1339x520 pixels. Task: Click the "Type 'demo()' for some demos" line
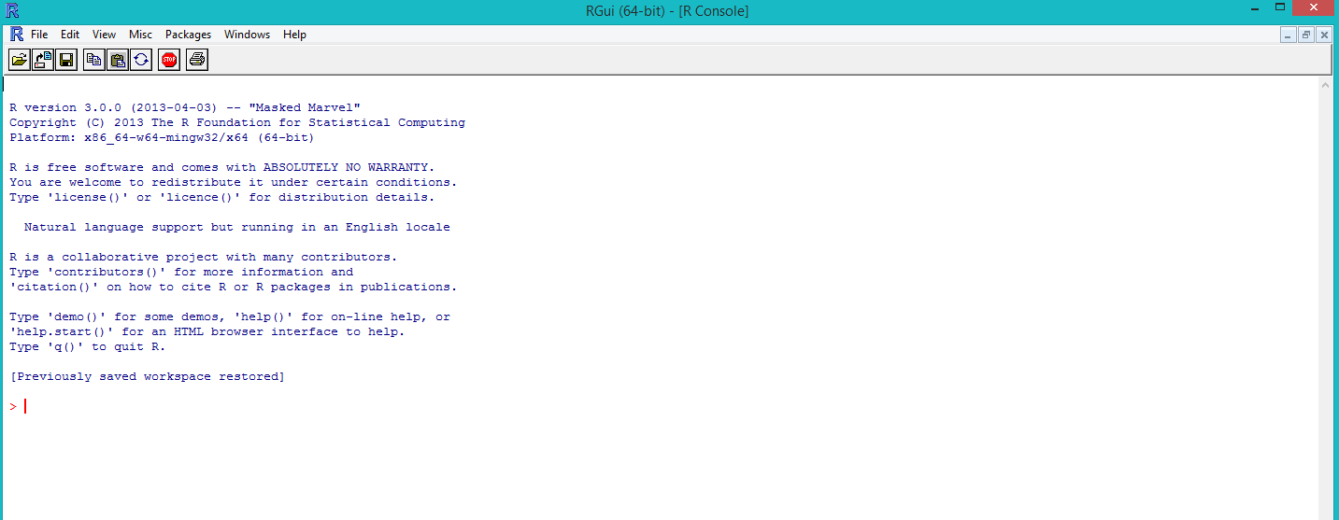230,316
